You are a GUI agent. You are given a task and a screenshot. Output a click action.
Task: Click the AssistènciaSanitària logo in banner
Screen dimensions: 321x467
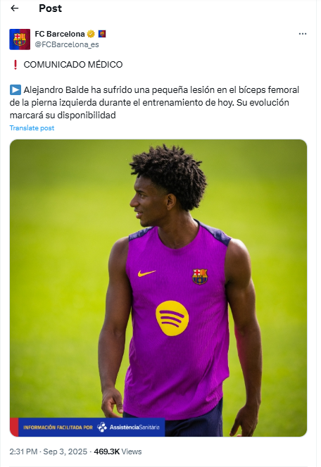(x=128, y=427)
